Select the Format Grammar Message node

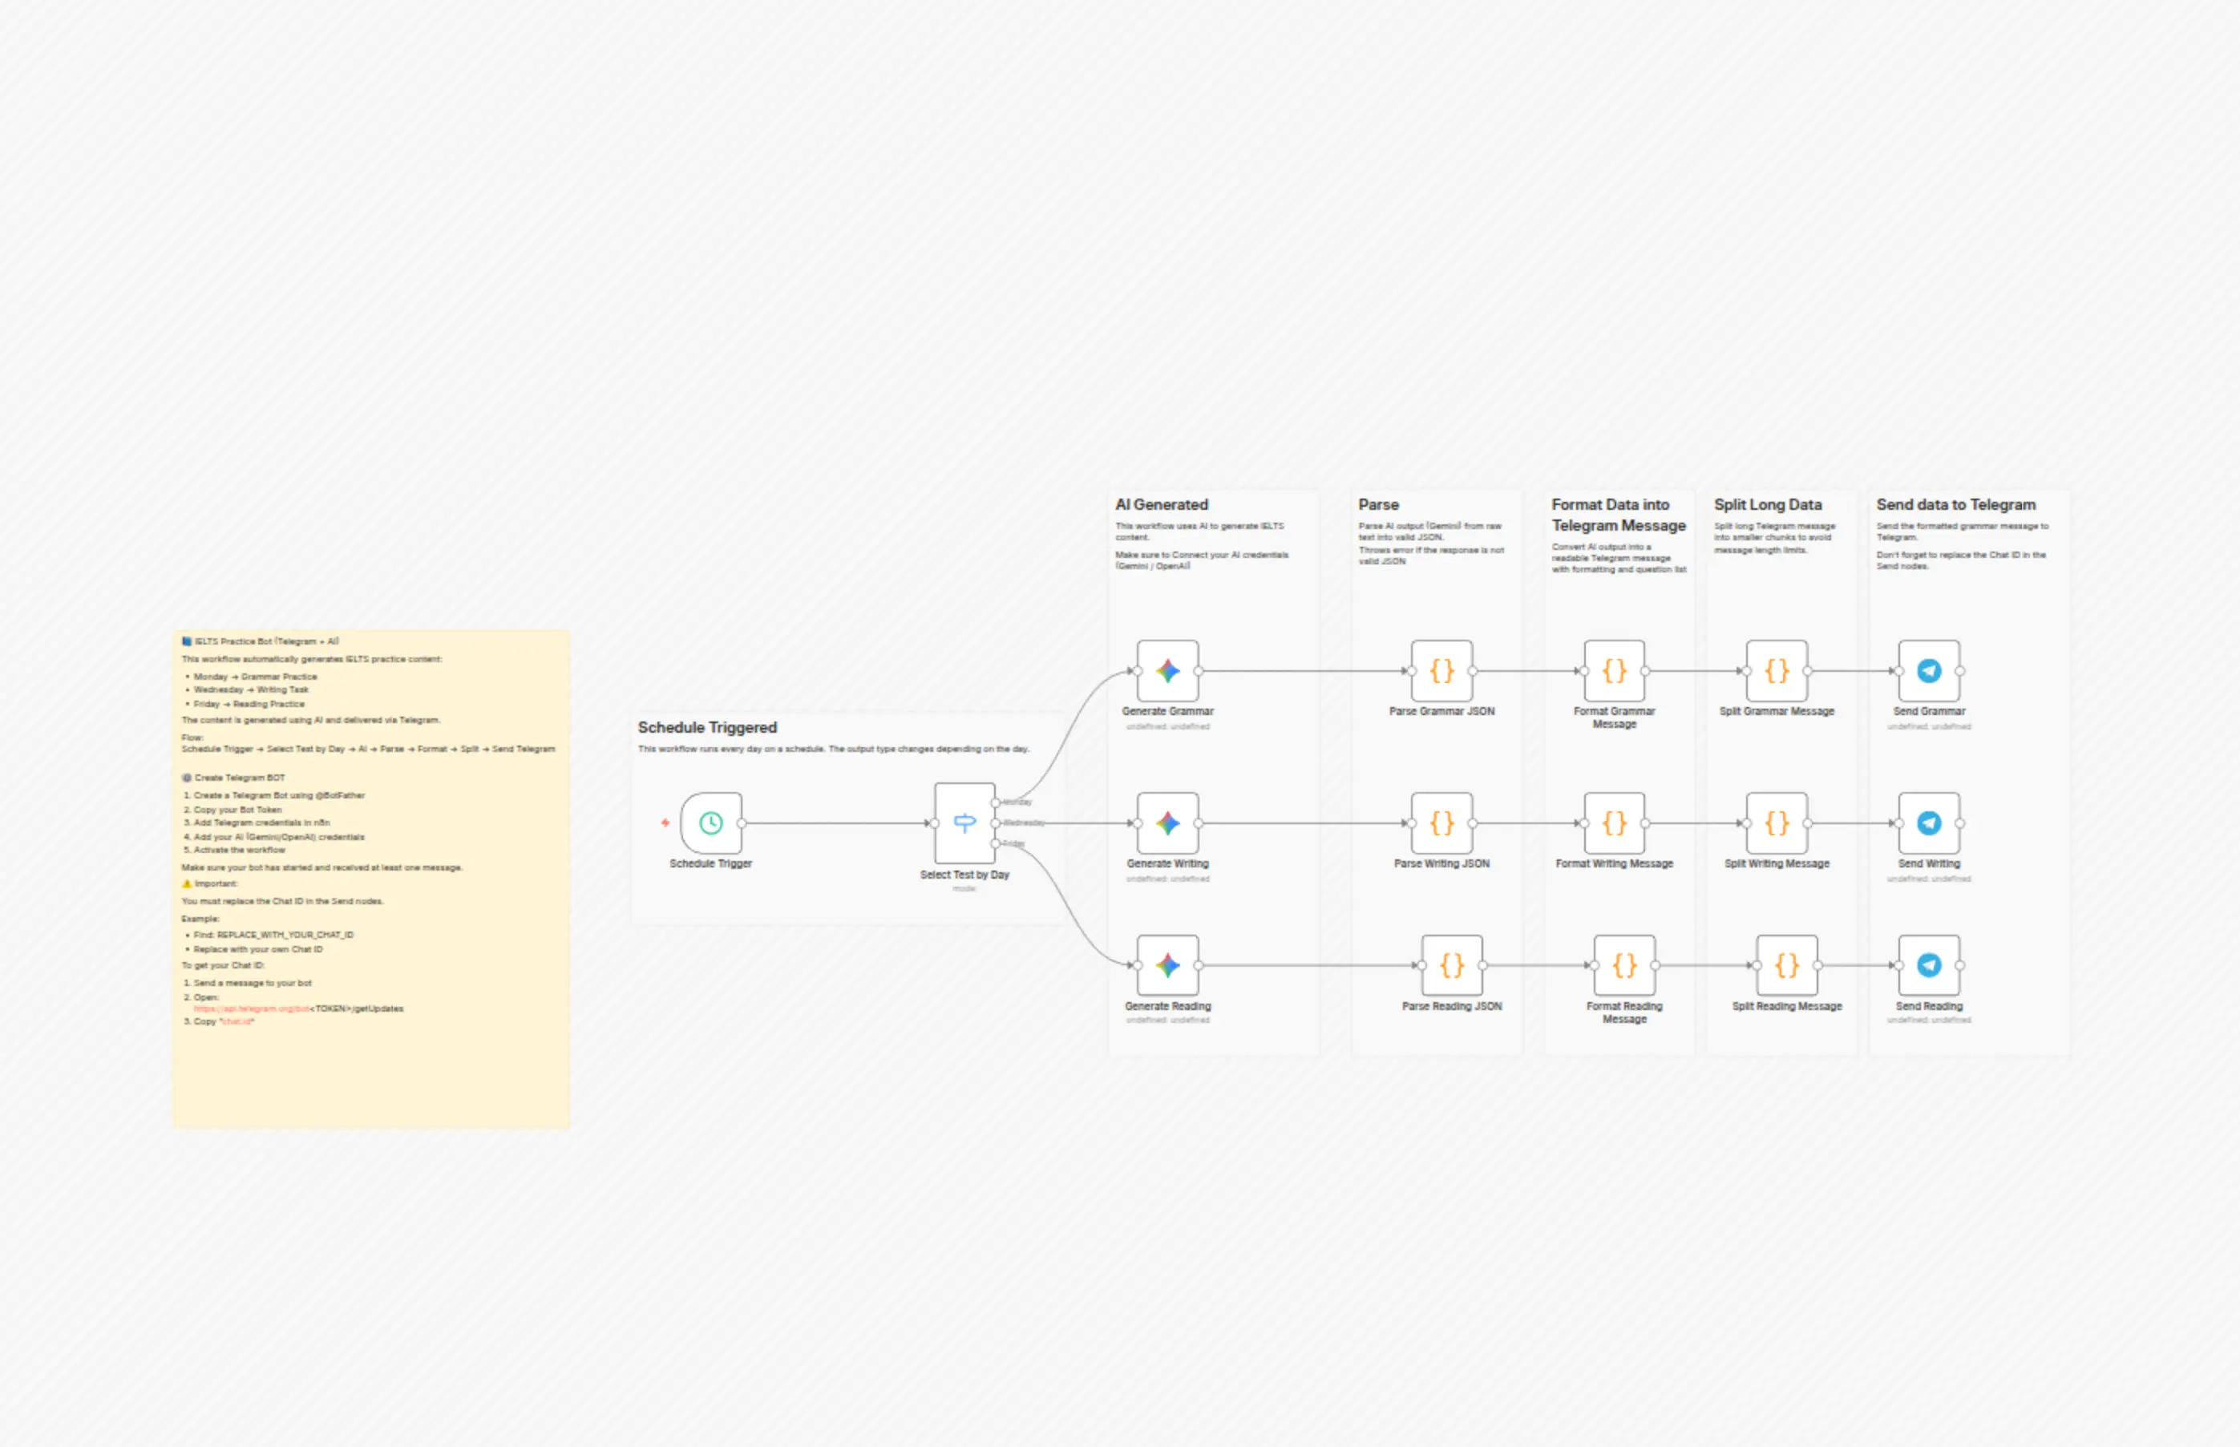[x=1614, y=671]
